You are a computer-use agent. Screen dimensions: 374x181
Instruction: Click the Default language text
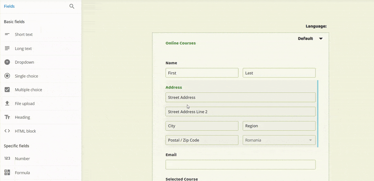point(305,39)
